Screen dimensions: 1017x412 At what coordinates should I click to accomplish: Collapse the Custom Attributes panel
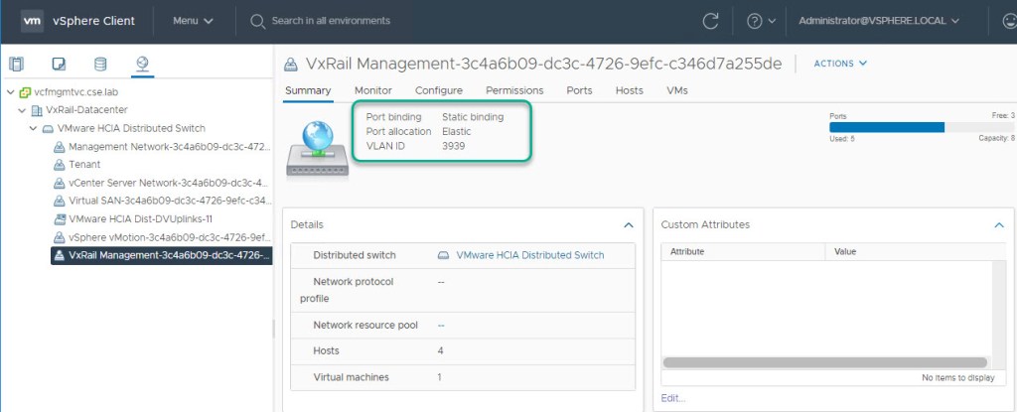coord(999,225)
